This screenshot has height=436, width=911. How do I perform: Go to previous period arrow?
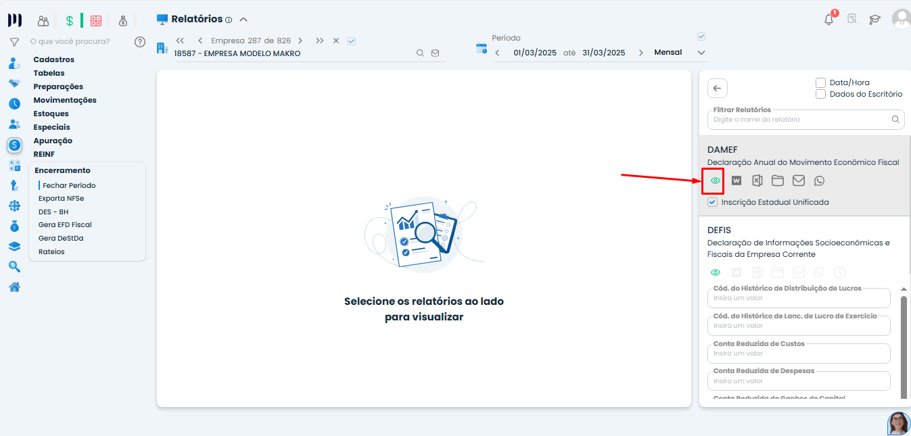point(497,53)
